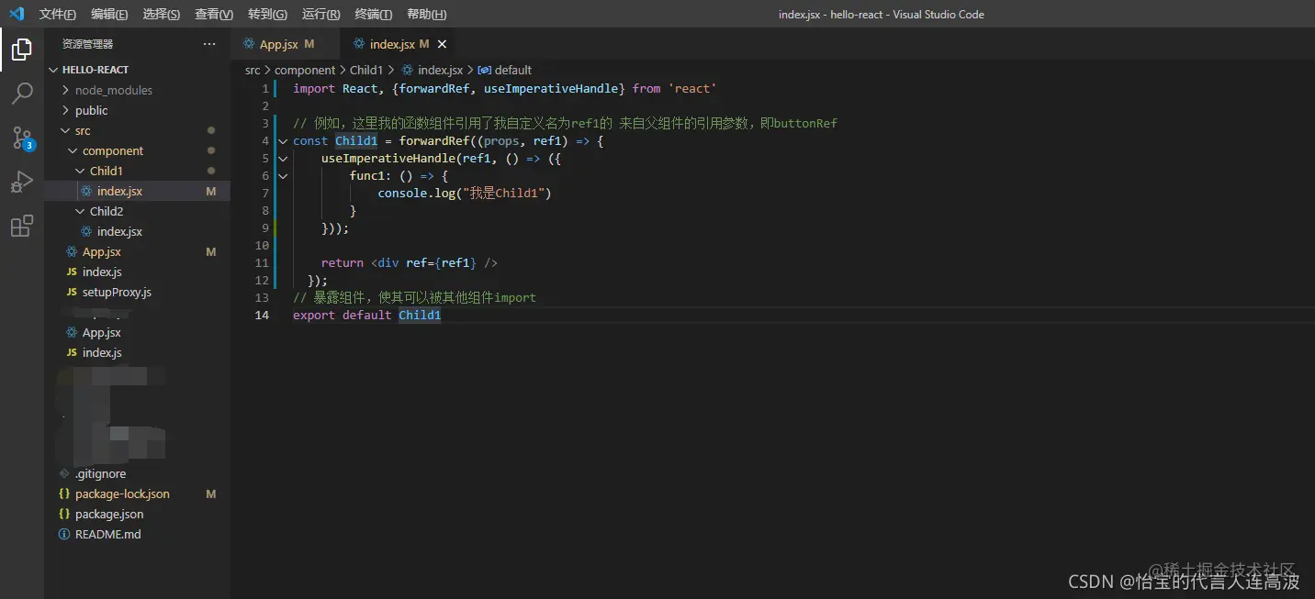The height and width of the screenshot is (599, 1315).
Task: Click Child1 identifier on line 14
Action: pyautogui.click(x=420, y=315)
